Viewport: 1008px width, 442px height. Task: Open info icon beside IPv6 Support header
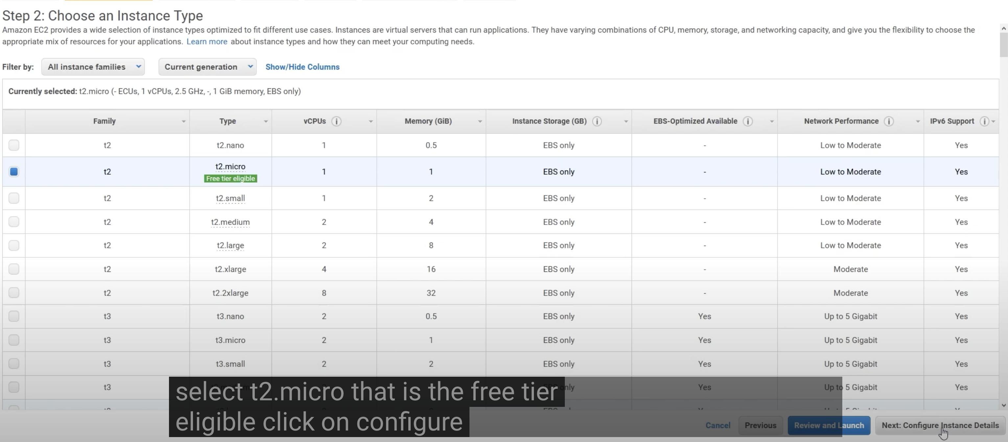(x=984, y=121)
